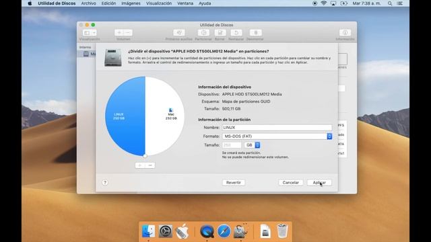Click the Particionar toolbar icon
This screenshot has height=242, width=431.
point(203,33)
